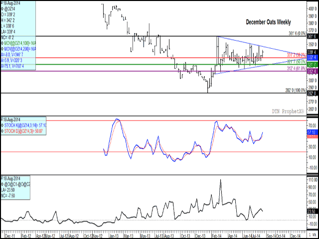Click the Feb-14 date axis label

(x=216, y=236)
